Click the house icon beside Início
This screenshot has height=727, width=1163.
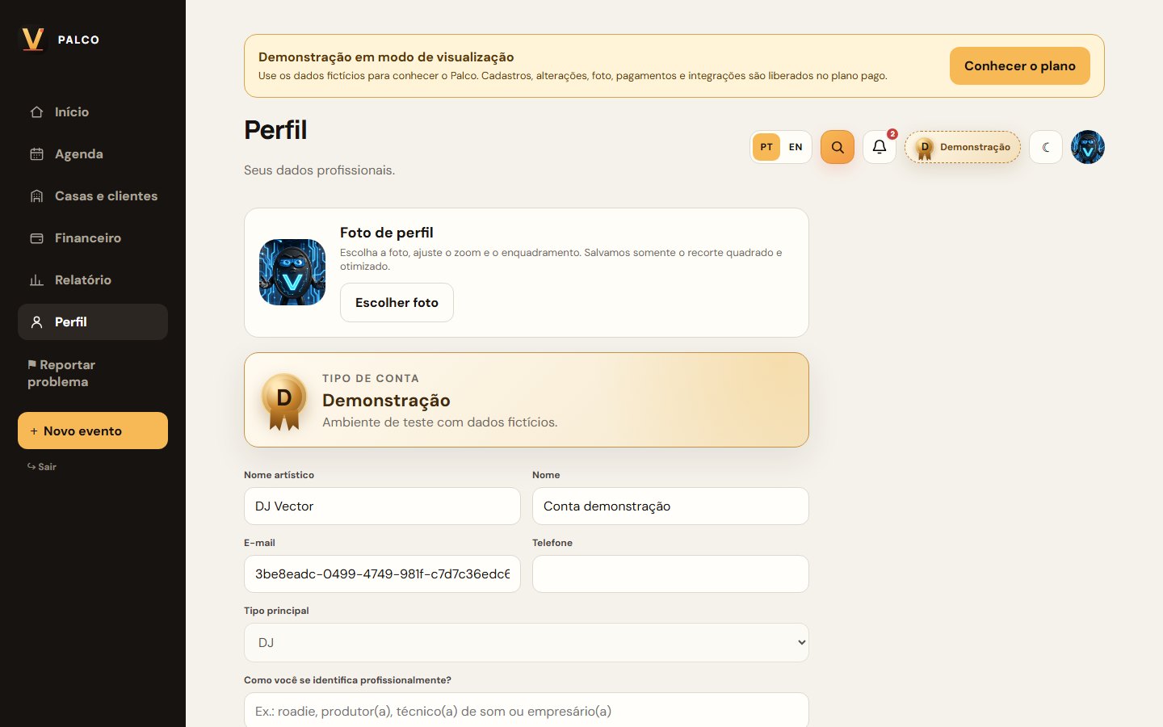tap(36, 112)
